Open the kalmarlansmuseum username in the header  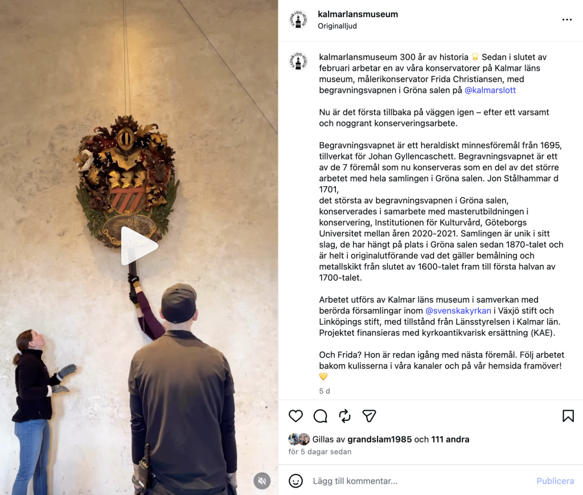coord(358,14)
